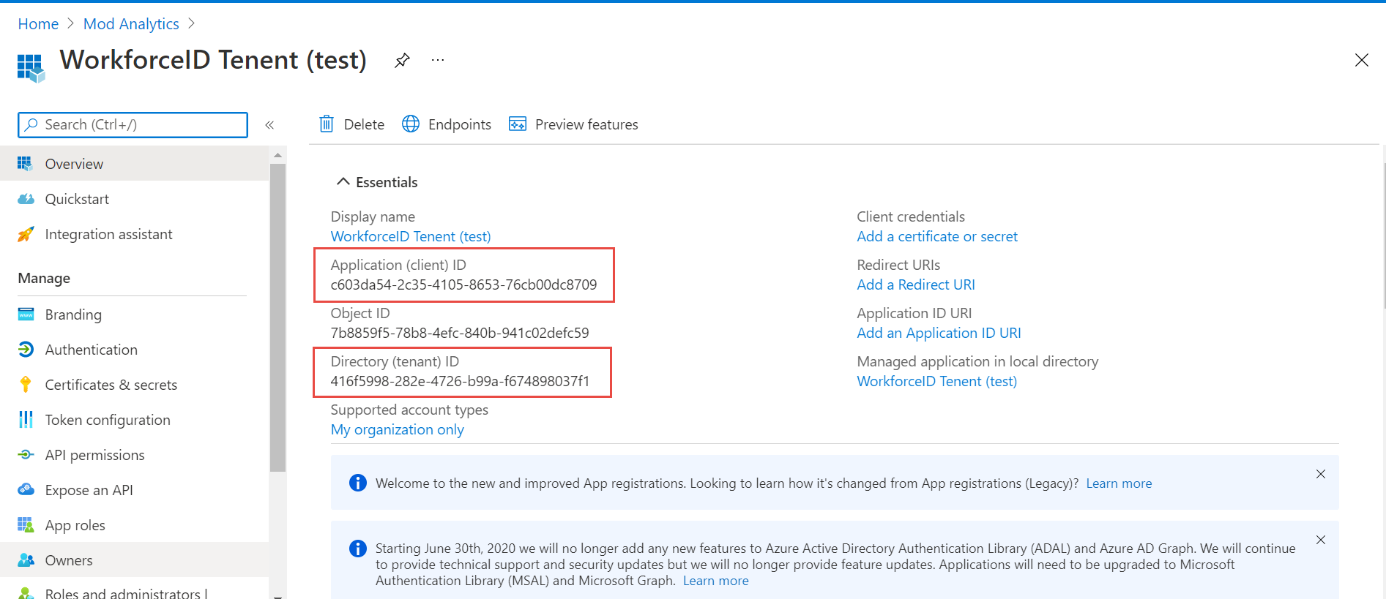Click the App roles icon
The image size is (1386, 599).
[26, 525]
